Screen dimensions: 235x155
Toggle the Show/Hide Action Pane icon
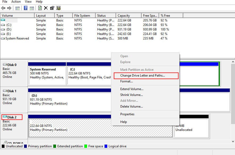32,8
